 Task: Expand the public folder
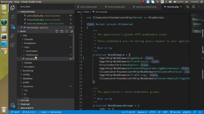pos(26,82)
